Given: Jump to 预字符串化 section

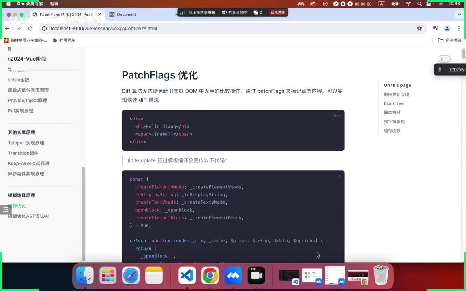Looking at the screenshot, I should click(x=394, y=121).
